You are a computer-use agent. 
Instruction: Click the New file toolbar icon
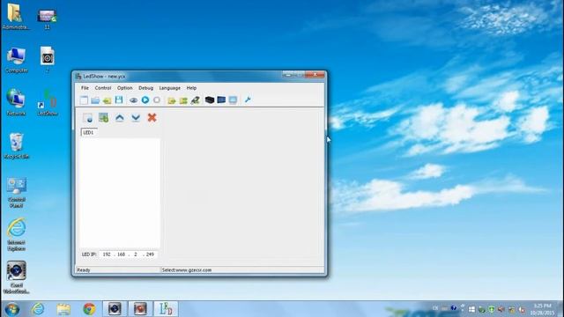(x=84, y=100)
